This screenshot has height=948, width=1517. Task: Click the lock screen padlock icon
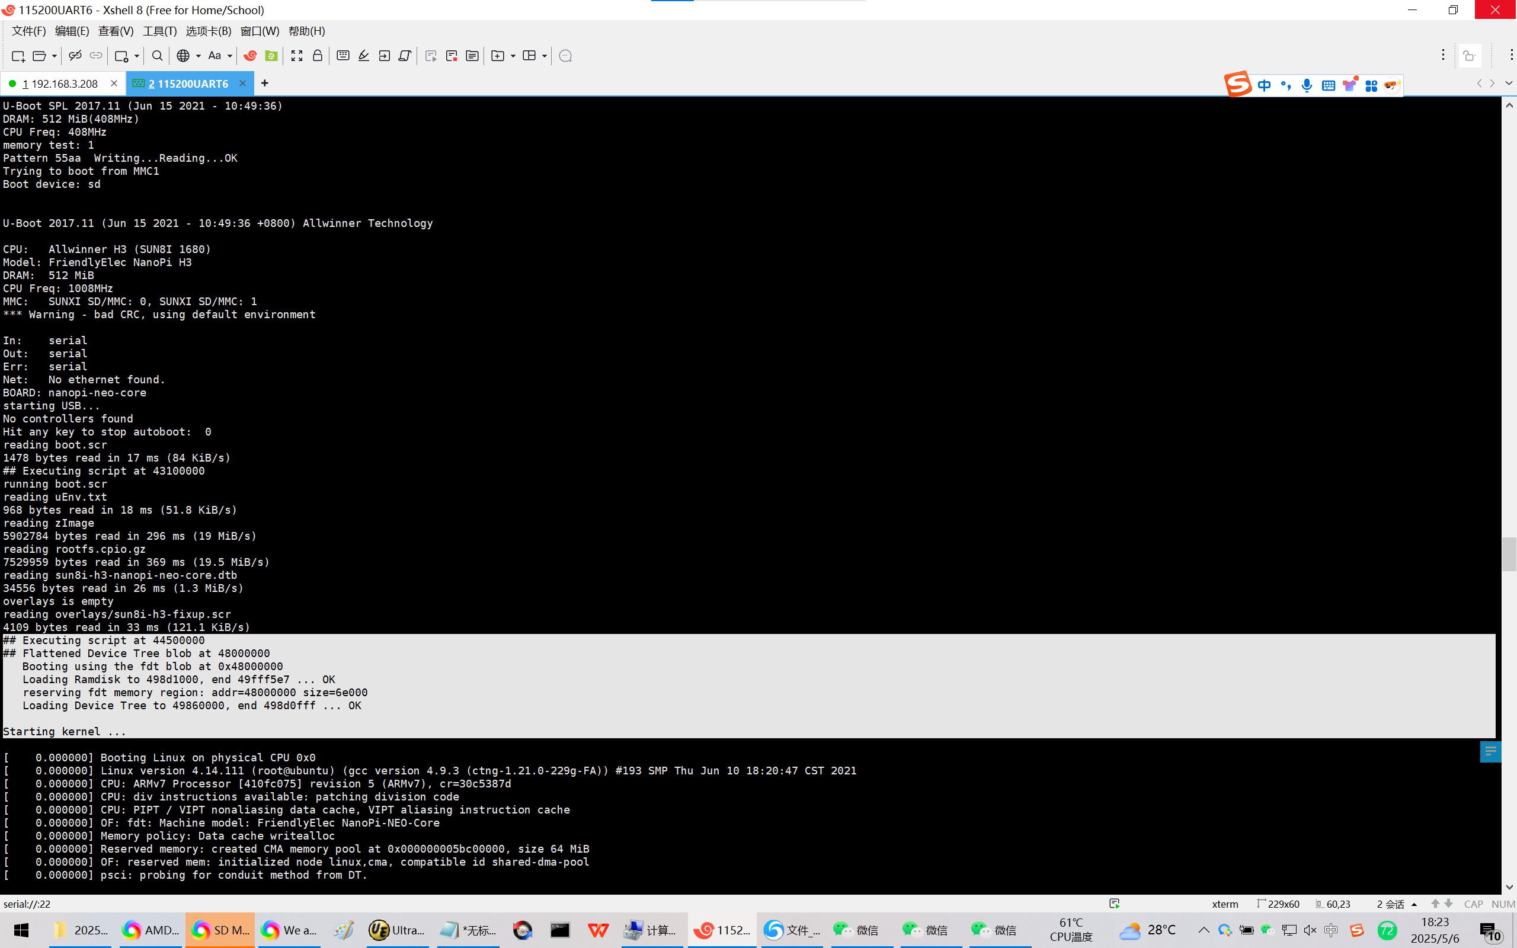coord(318,56)
